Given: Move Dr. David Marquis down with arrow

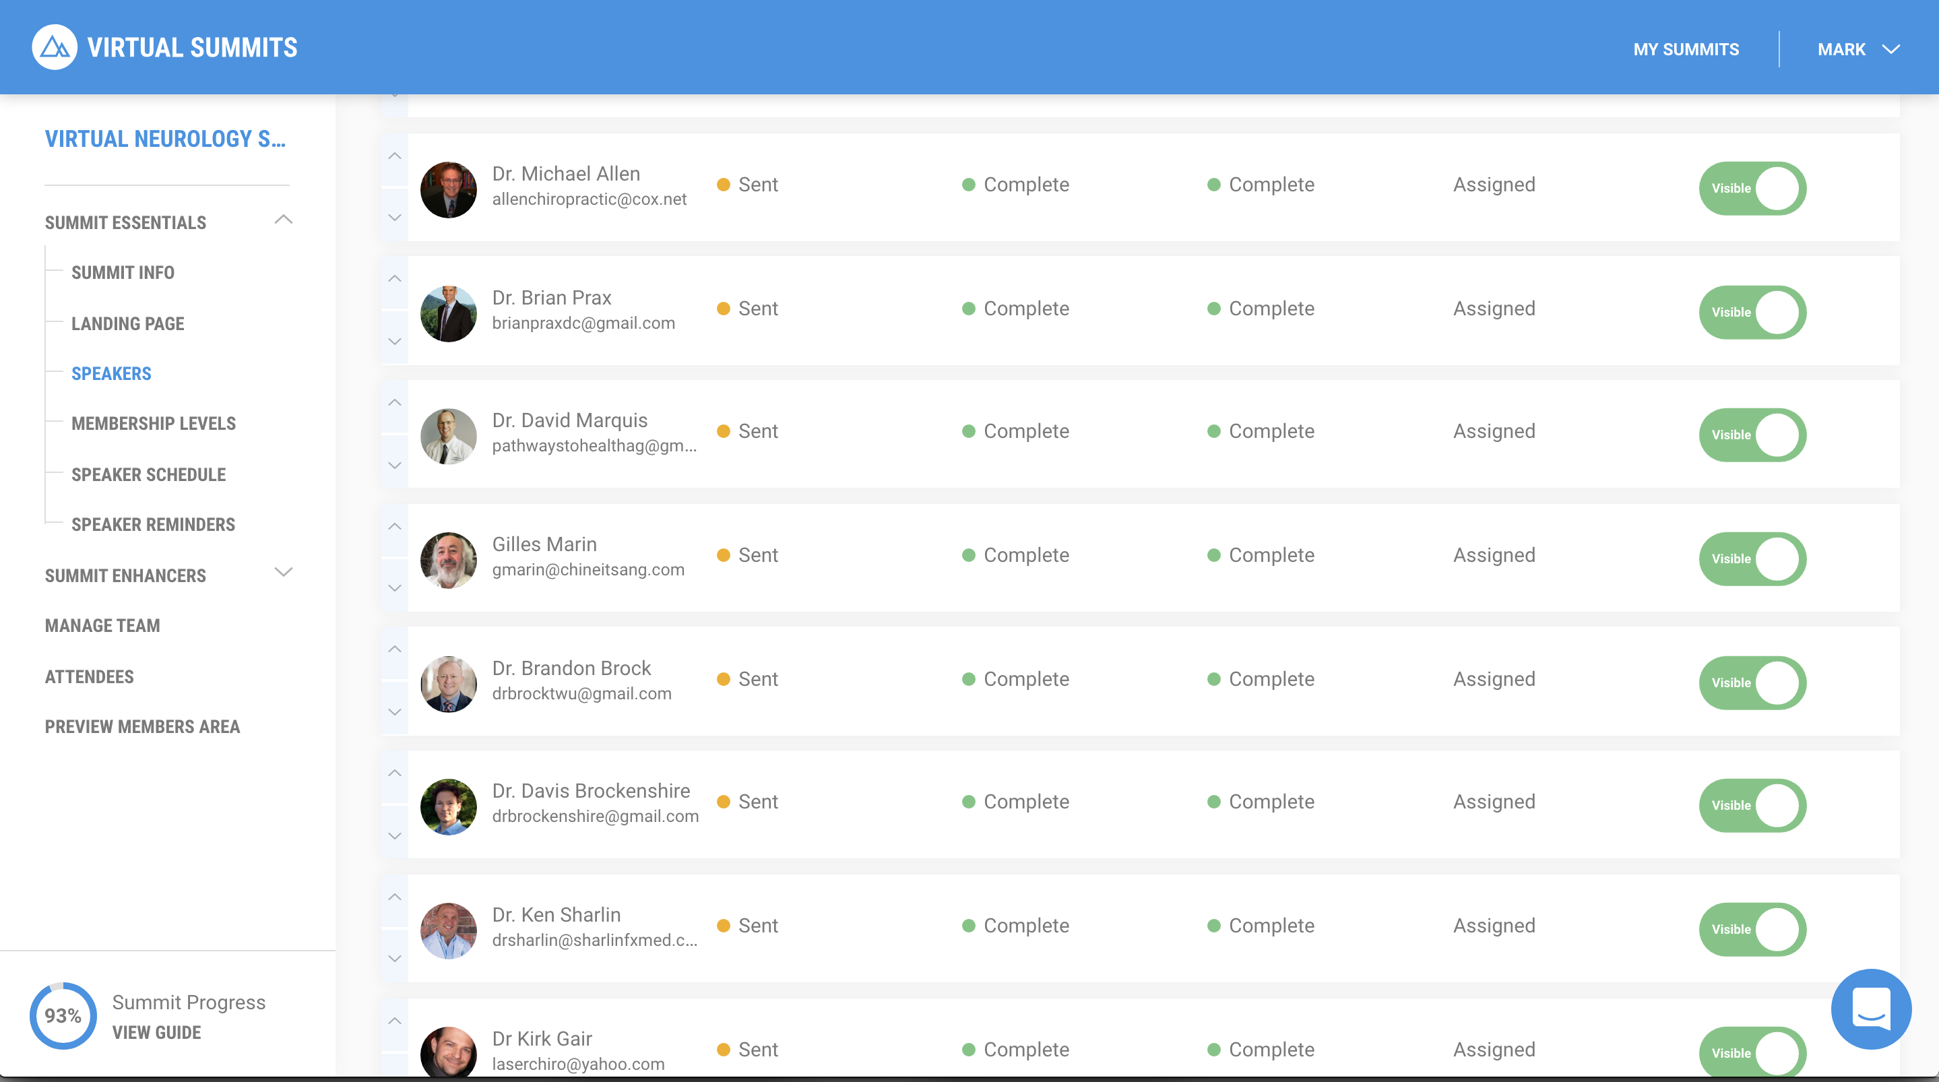Looking at the screenshot, I should point(394,466).
